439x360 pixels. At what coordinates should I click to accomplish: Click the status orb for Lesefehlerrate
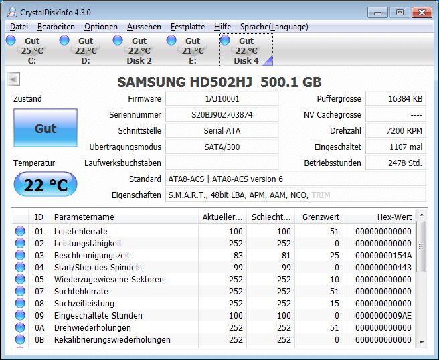click(20, 231)
